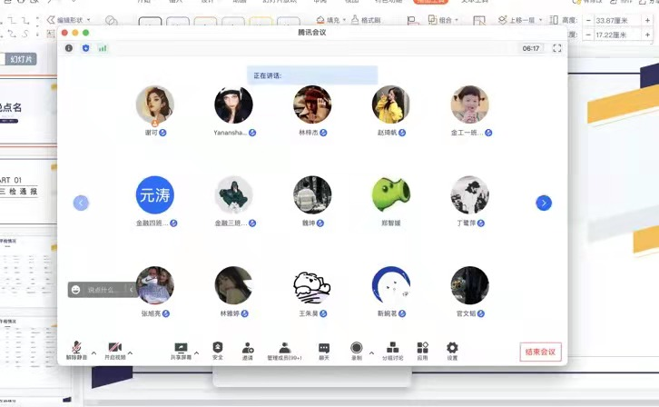This screenshot has height=407, width=659.
Task: Open the Chat (聊天) icon
Action: [x=324, y=348]
